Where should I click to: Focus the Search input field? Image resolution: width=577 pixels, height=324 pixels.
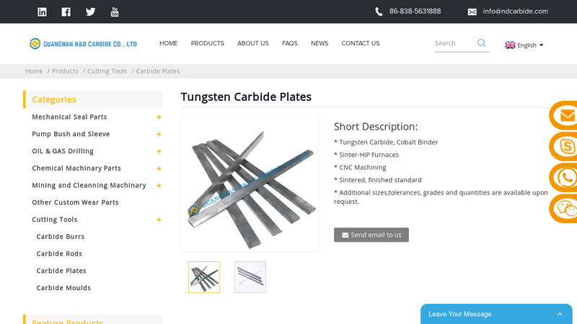[455, 43]
